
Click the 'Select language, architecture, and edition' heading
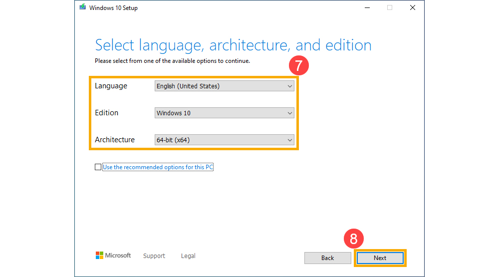point(233,45)
